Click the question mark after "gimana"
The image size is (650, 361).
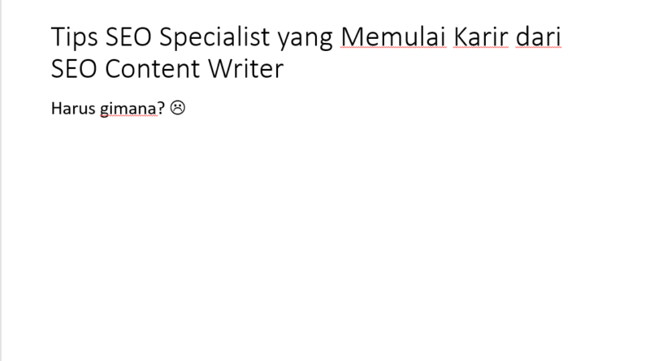(162, 109)
